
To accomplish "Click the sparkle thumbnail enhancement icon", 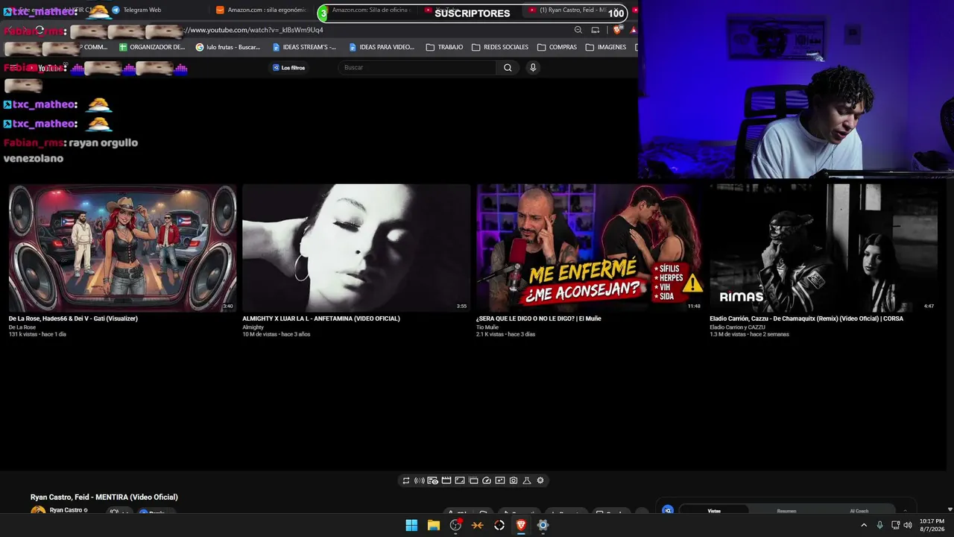I will (500, 481).
